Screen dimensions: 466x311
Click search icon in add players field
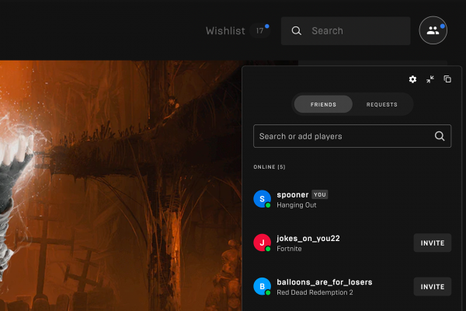(440, 136)
